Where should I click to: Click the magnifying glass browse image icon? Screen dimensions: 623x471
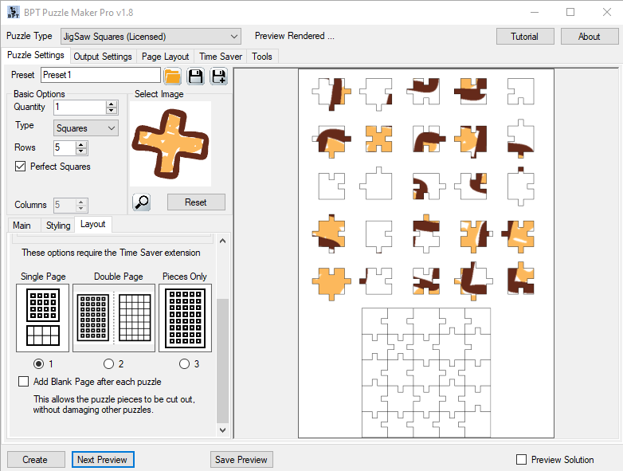[142, 202]
